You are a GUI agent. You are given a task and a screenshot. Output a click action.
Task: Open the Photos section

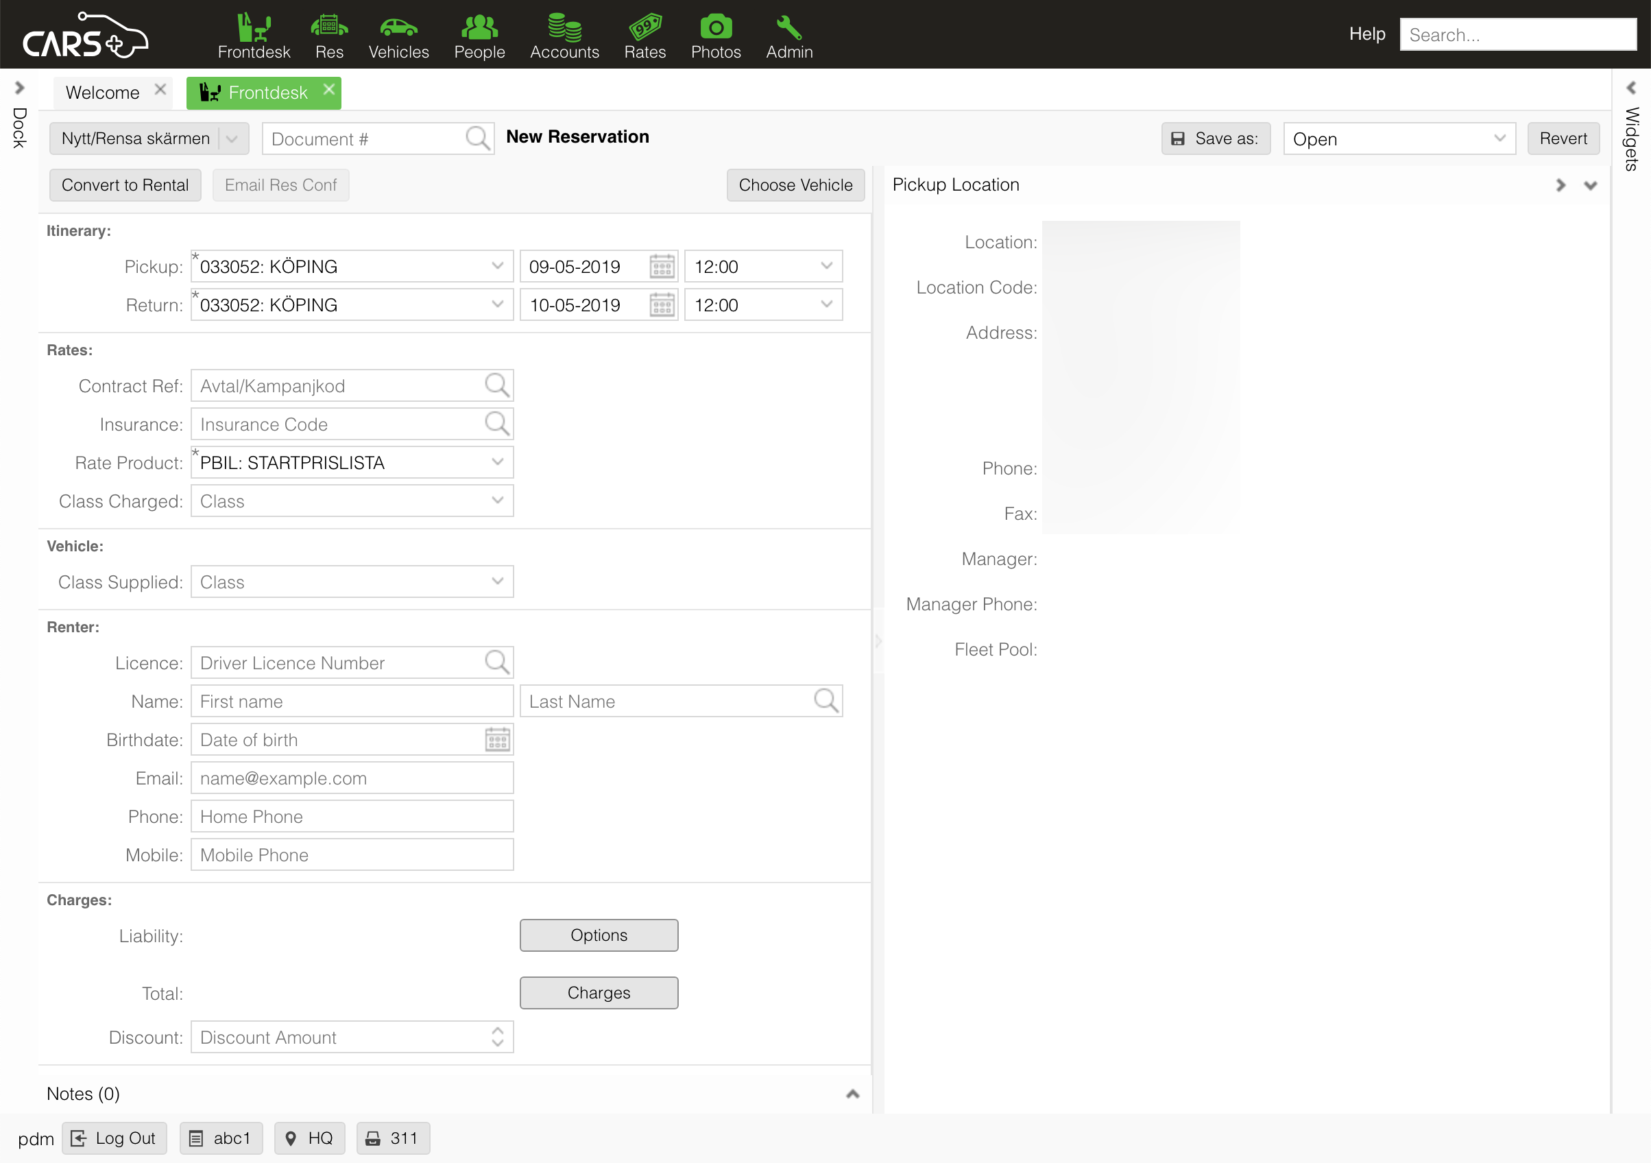716,34
